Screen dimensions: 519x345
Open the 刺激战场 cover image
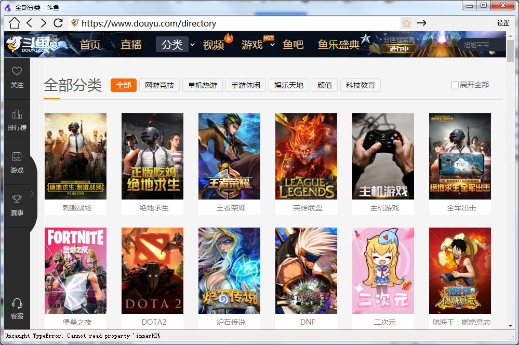click(75, 156)
